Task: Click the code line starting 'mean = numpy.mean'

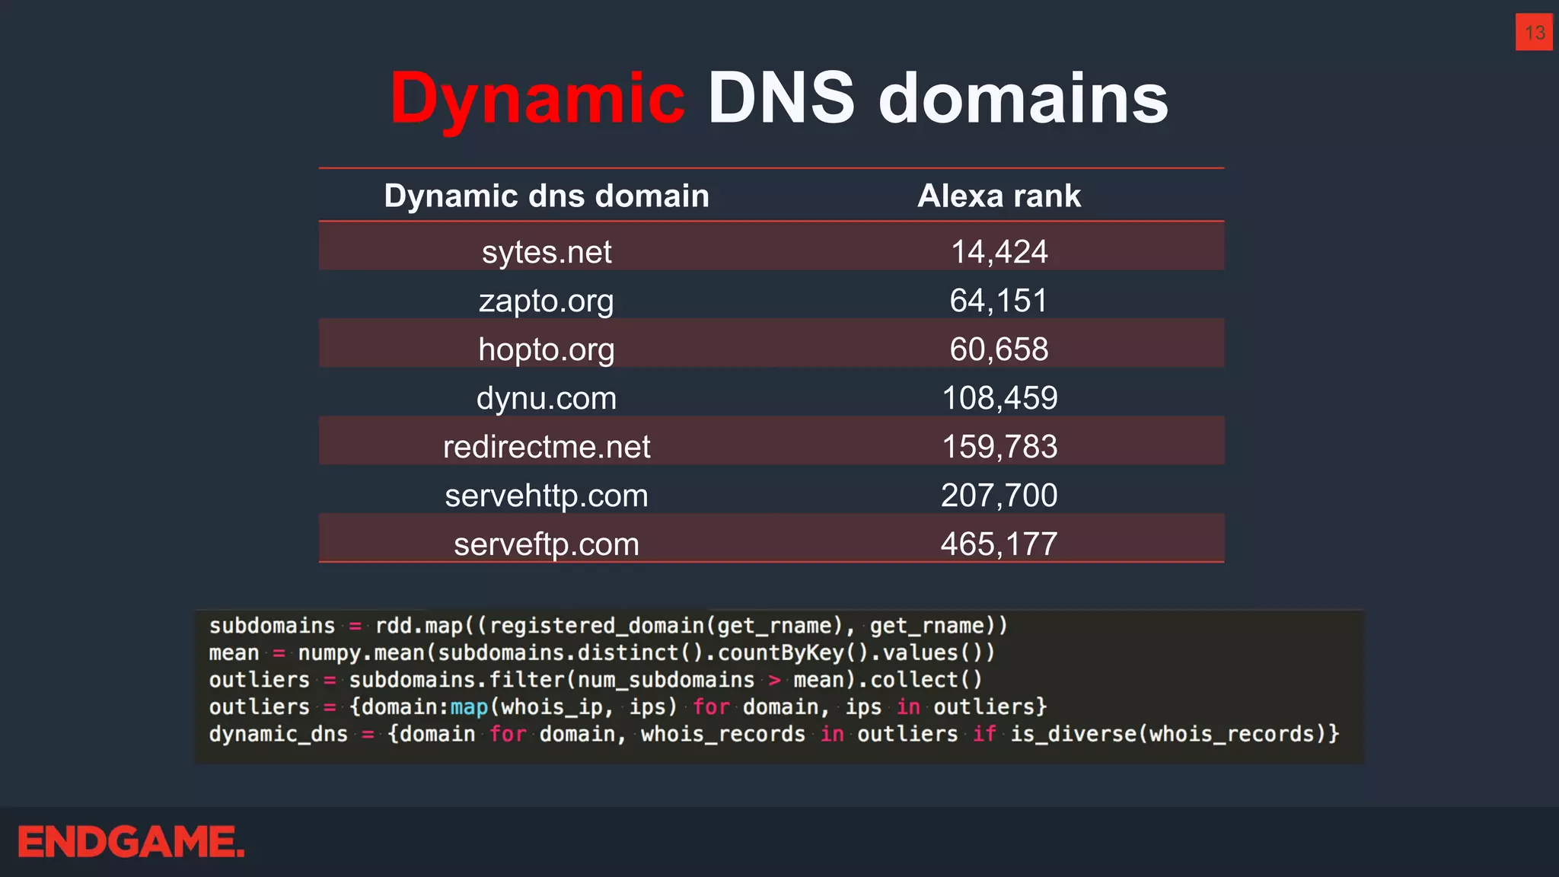Action: pyautogui.click(x=602, y=652)
